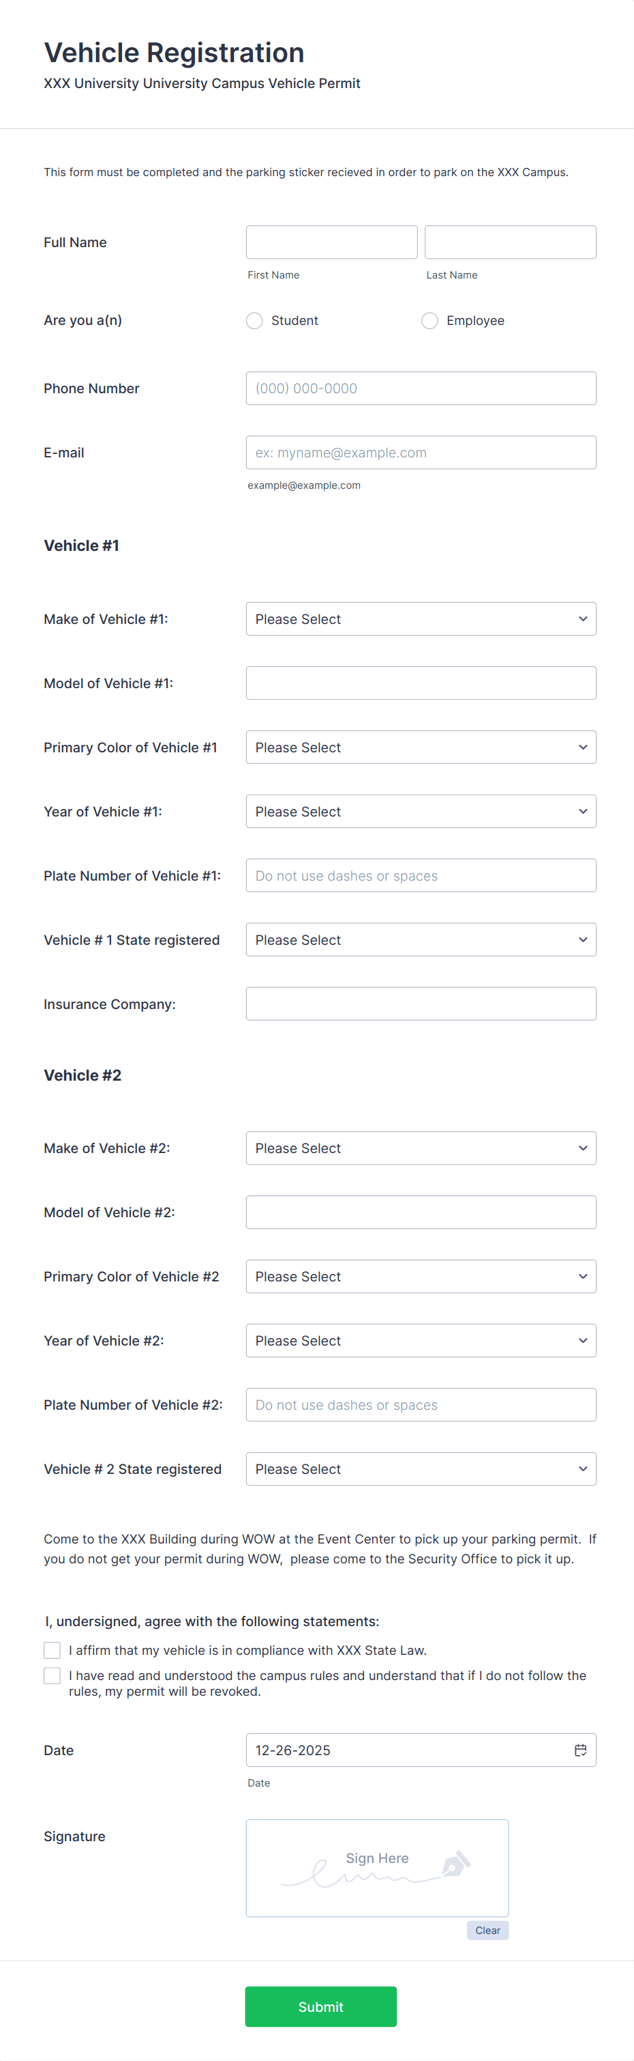The width and height of the screenshot is (634, 2061).
Task: Click the green Submit button
Action: click(x=320, y=2006)
